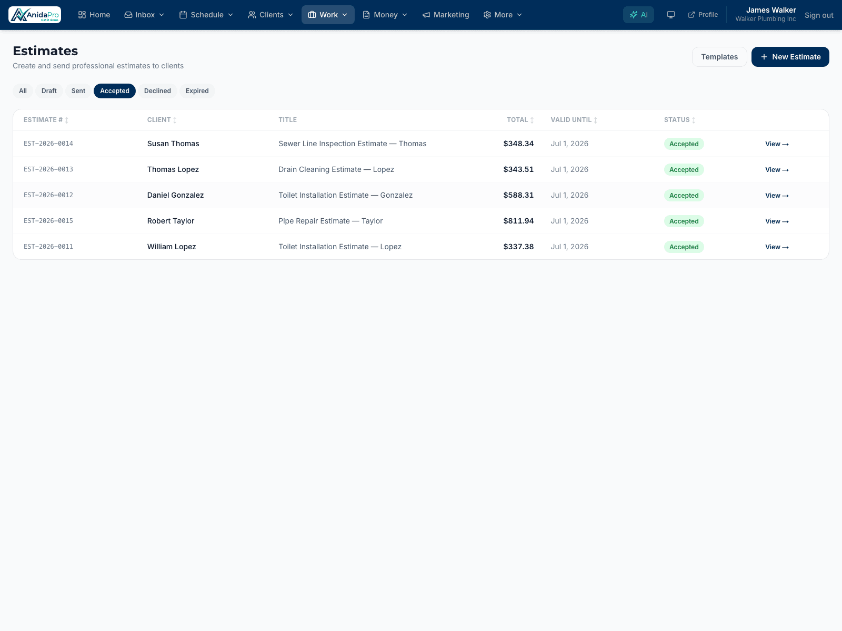The width and height of the screenshot is (842, 631).
Task: Click the monitor display icon
Action: click(x=670, y=15)
